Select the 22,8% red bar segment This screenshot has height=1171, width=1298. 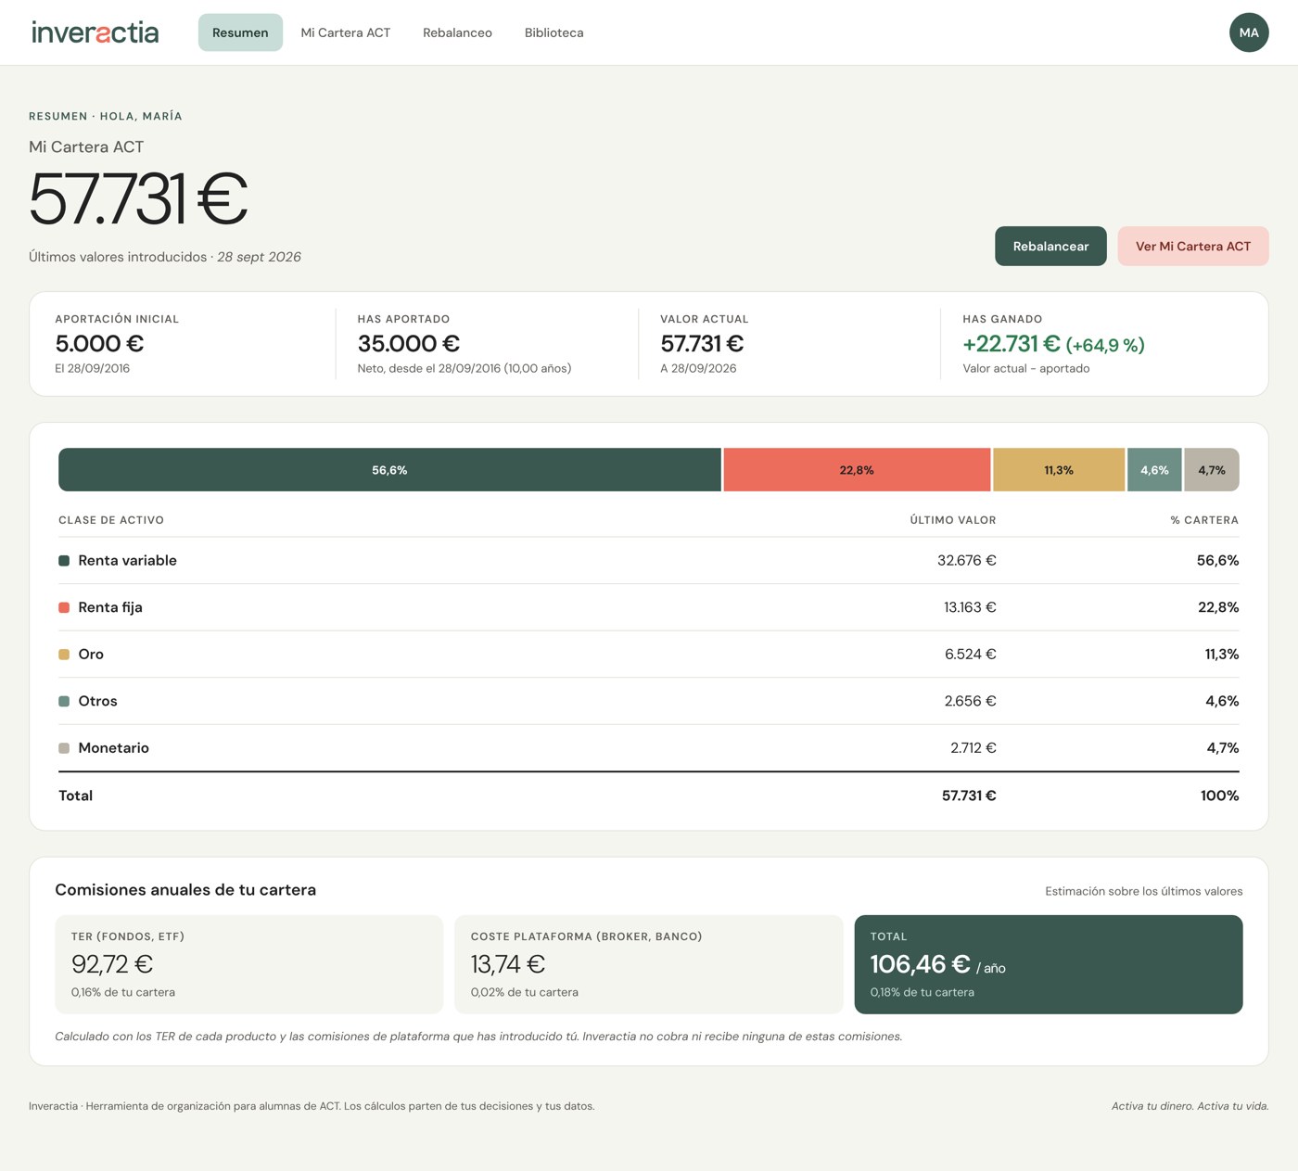coord(857,470)
